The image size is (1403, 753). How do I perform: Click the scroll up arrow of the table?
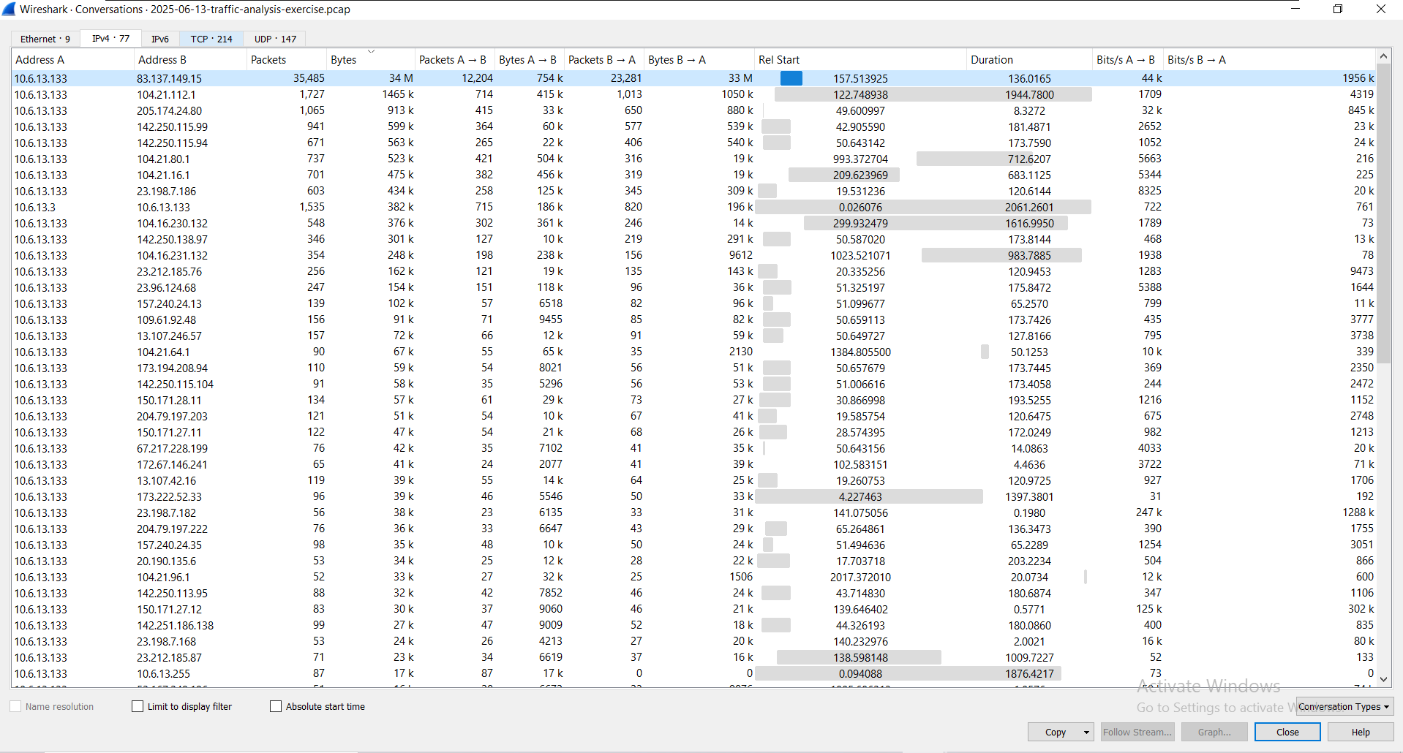point(1383,56)
